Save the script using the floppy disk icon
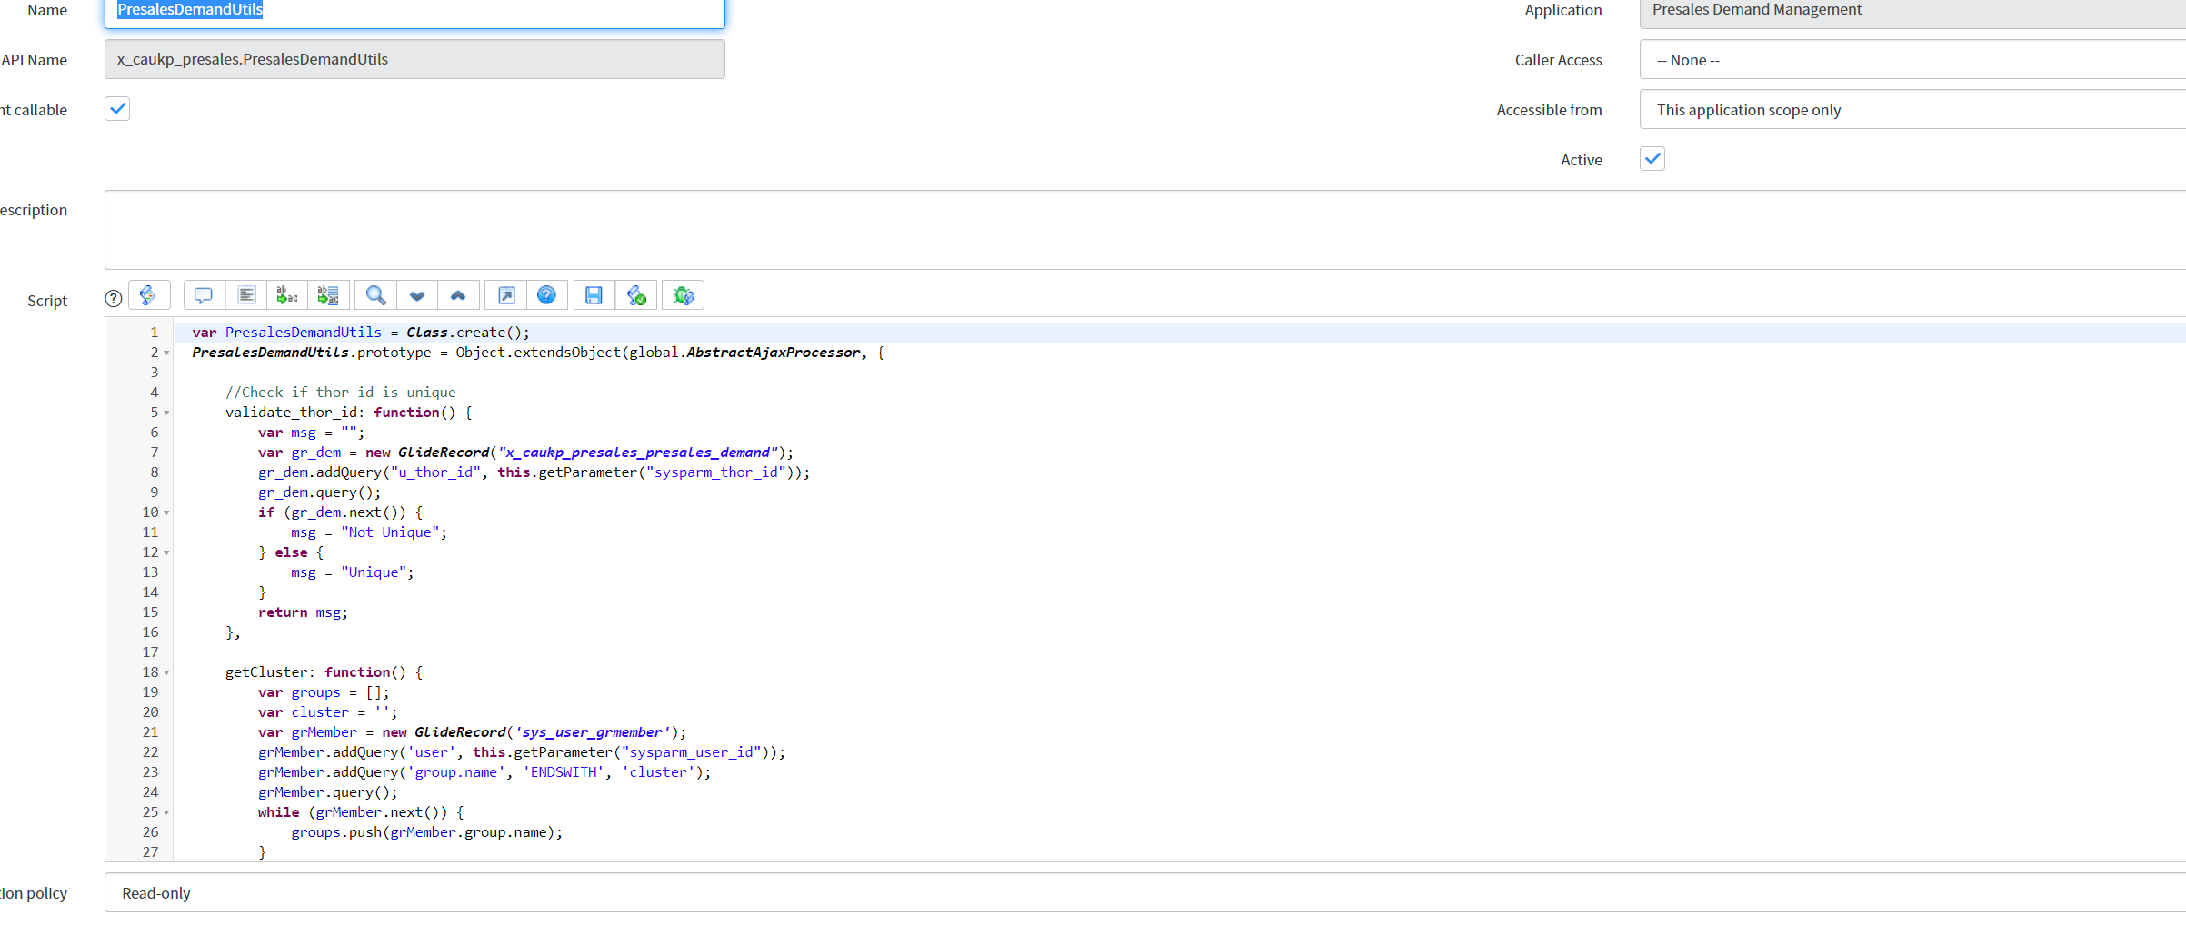The image size is (2186, 935). [x=594, y=295]
